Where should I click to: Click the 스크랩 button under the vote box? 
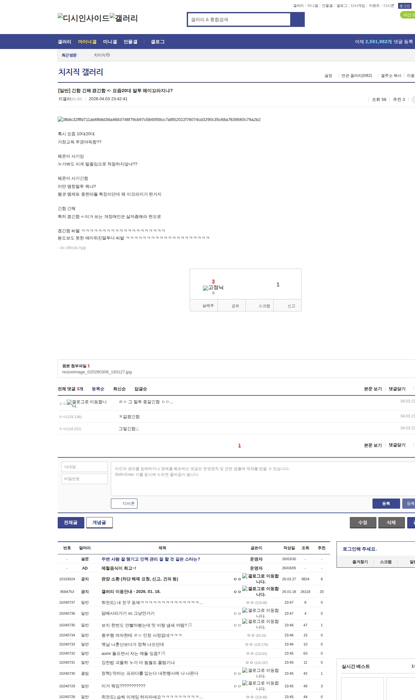pos(260,305)
